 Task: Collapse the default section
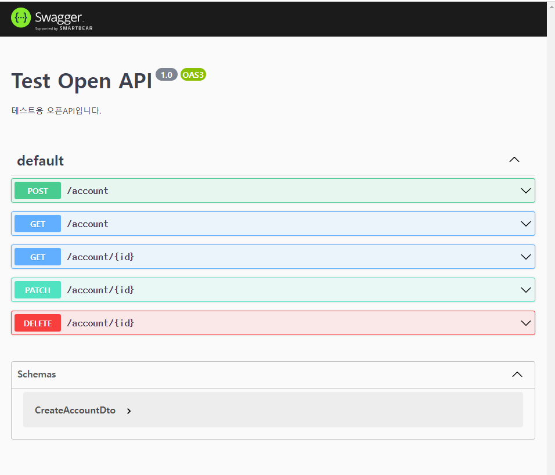coord(514,159)
